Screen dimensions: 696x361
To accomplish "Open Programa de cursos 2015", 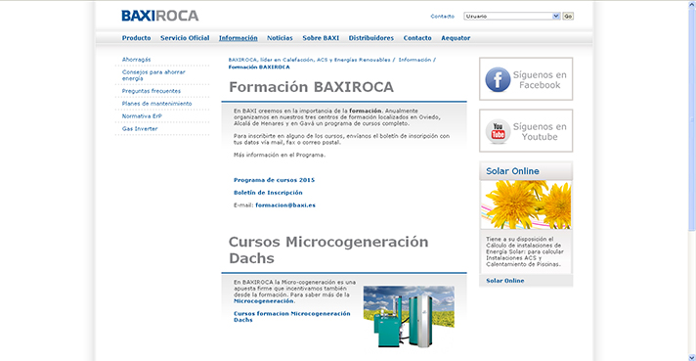I will pos(274,180).
